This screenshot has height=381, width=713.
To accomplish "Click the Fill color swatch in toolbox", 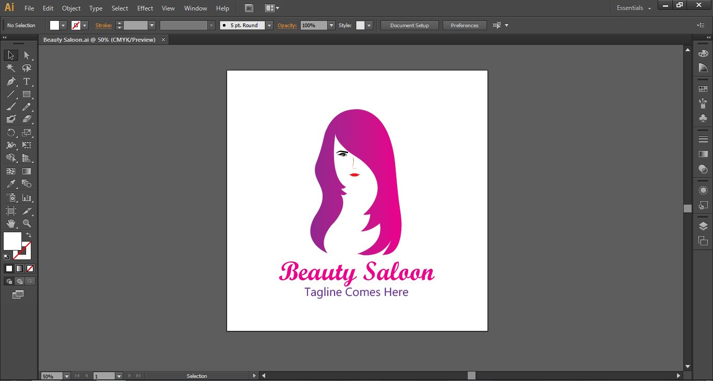I will point(12,241).
